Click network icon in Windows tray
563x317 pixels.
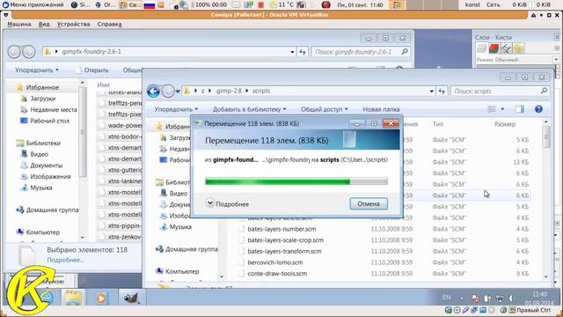(500, 299)
